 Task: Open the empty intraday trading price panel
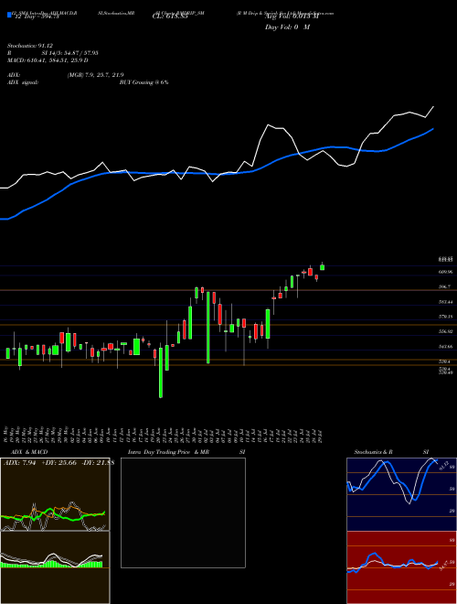183,512
